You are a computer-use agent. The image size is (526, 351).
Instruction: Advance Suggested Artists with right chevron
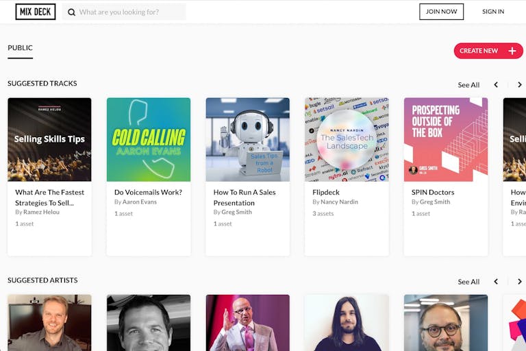click(519, 282)
